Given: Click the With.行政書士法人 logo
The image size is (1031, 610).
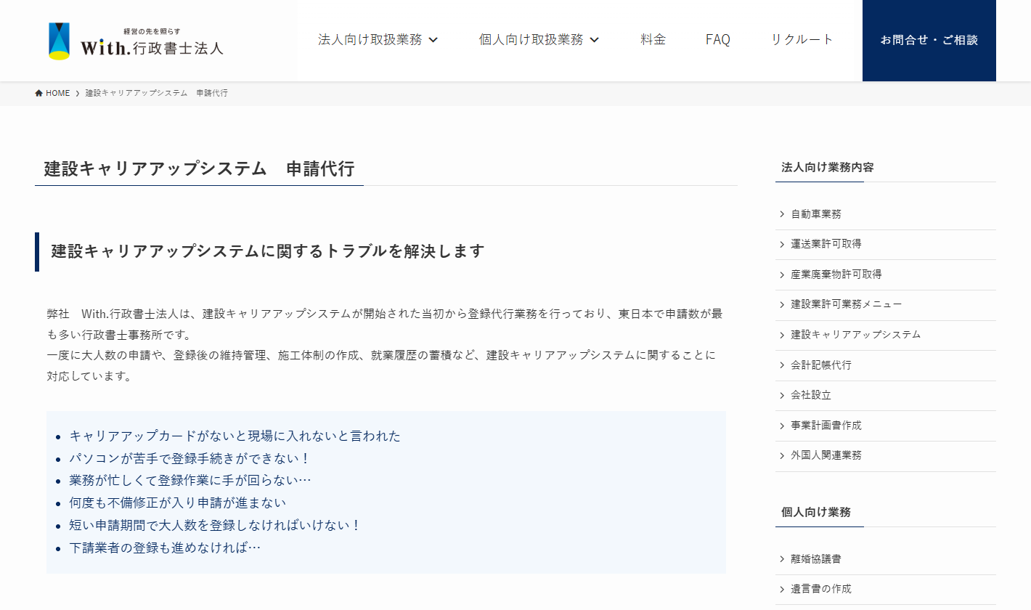Looking at the screenshot, I should [135, 40].
